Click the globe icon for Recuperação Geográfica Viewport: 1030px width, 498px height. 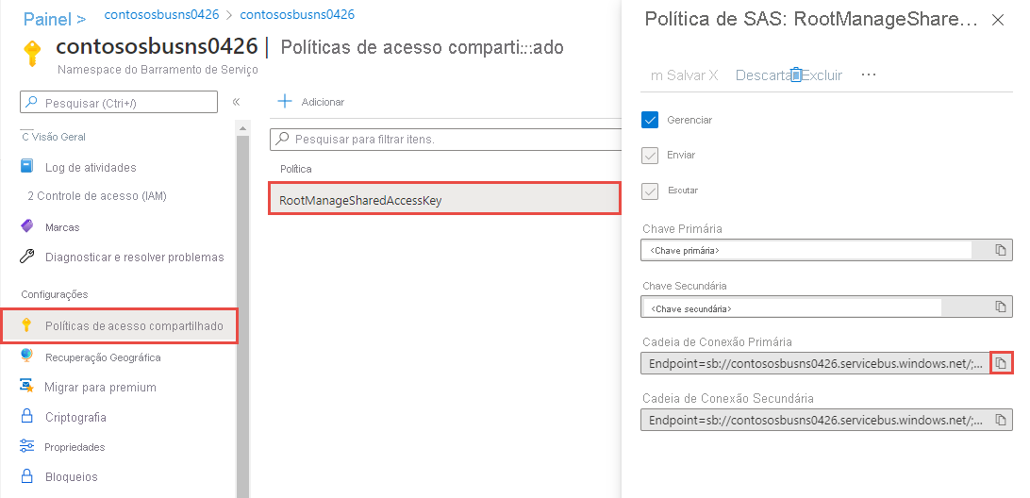point(26,356)
